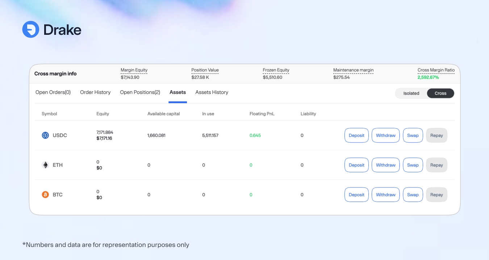
Task: Click the Drake logo icon
Action: click(30, 29)
